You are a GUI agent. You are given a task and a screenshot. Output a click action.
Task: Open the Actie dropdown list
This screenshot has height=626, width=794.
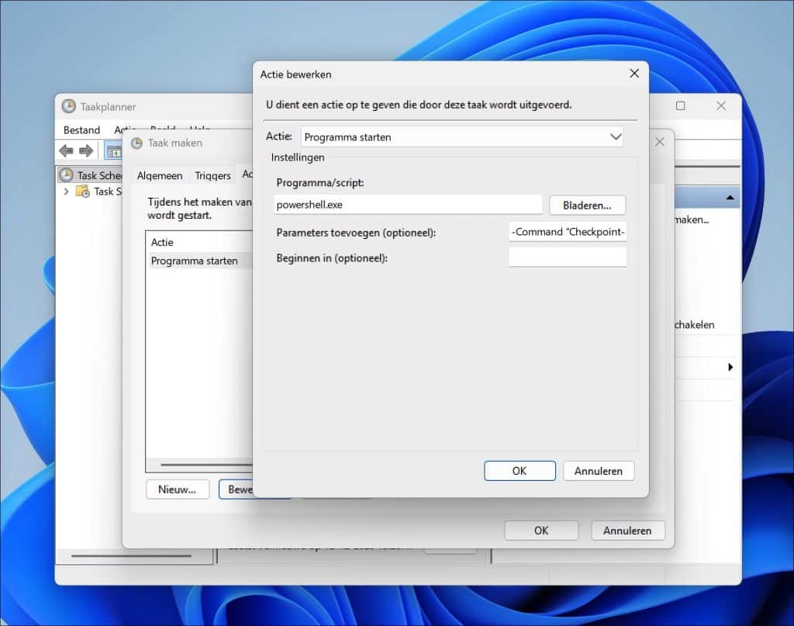click(x=616, y=137)
